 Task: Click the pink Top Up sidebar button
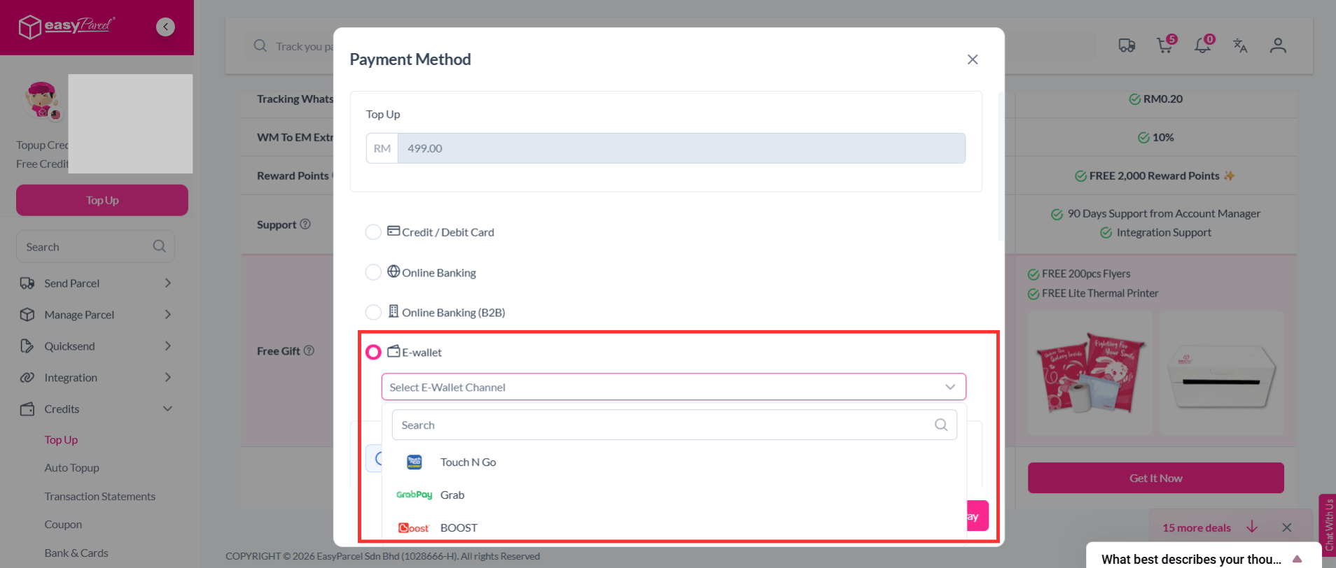coord(102,200)
